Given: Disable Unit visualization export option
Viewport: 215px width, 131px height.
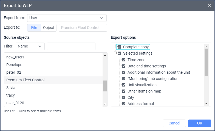Looking at the screenshot, I should (124, 85).
